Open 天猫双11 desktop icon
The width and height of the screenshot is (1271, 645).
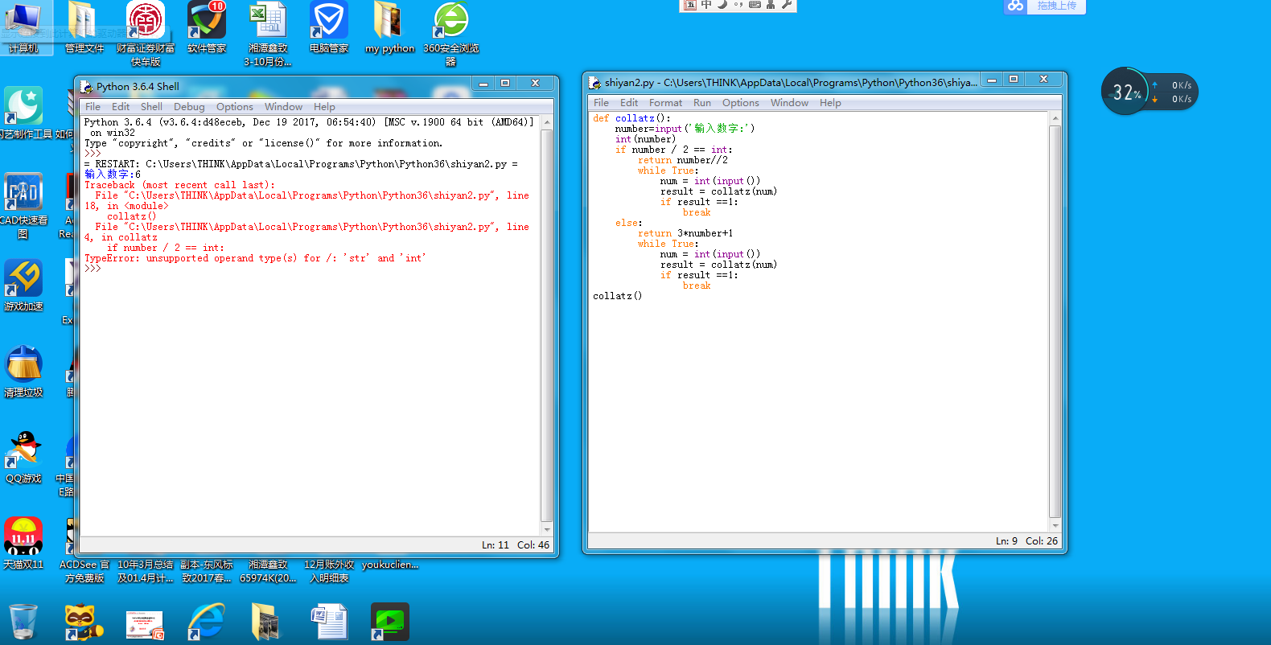[x=23, y=543]
